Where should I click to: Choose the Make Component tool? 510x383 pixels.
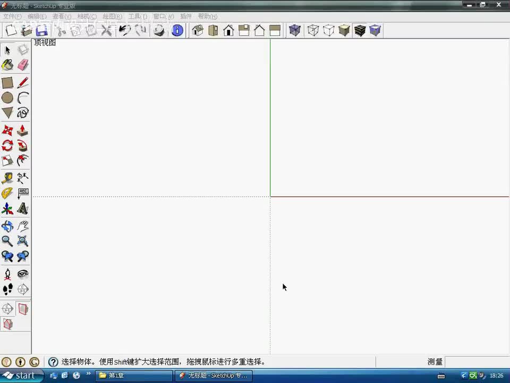coord(23,50)
